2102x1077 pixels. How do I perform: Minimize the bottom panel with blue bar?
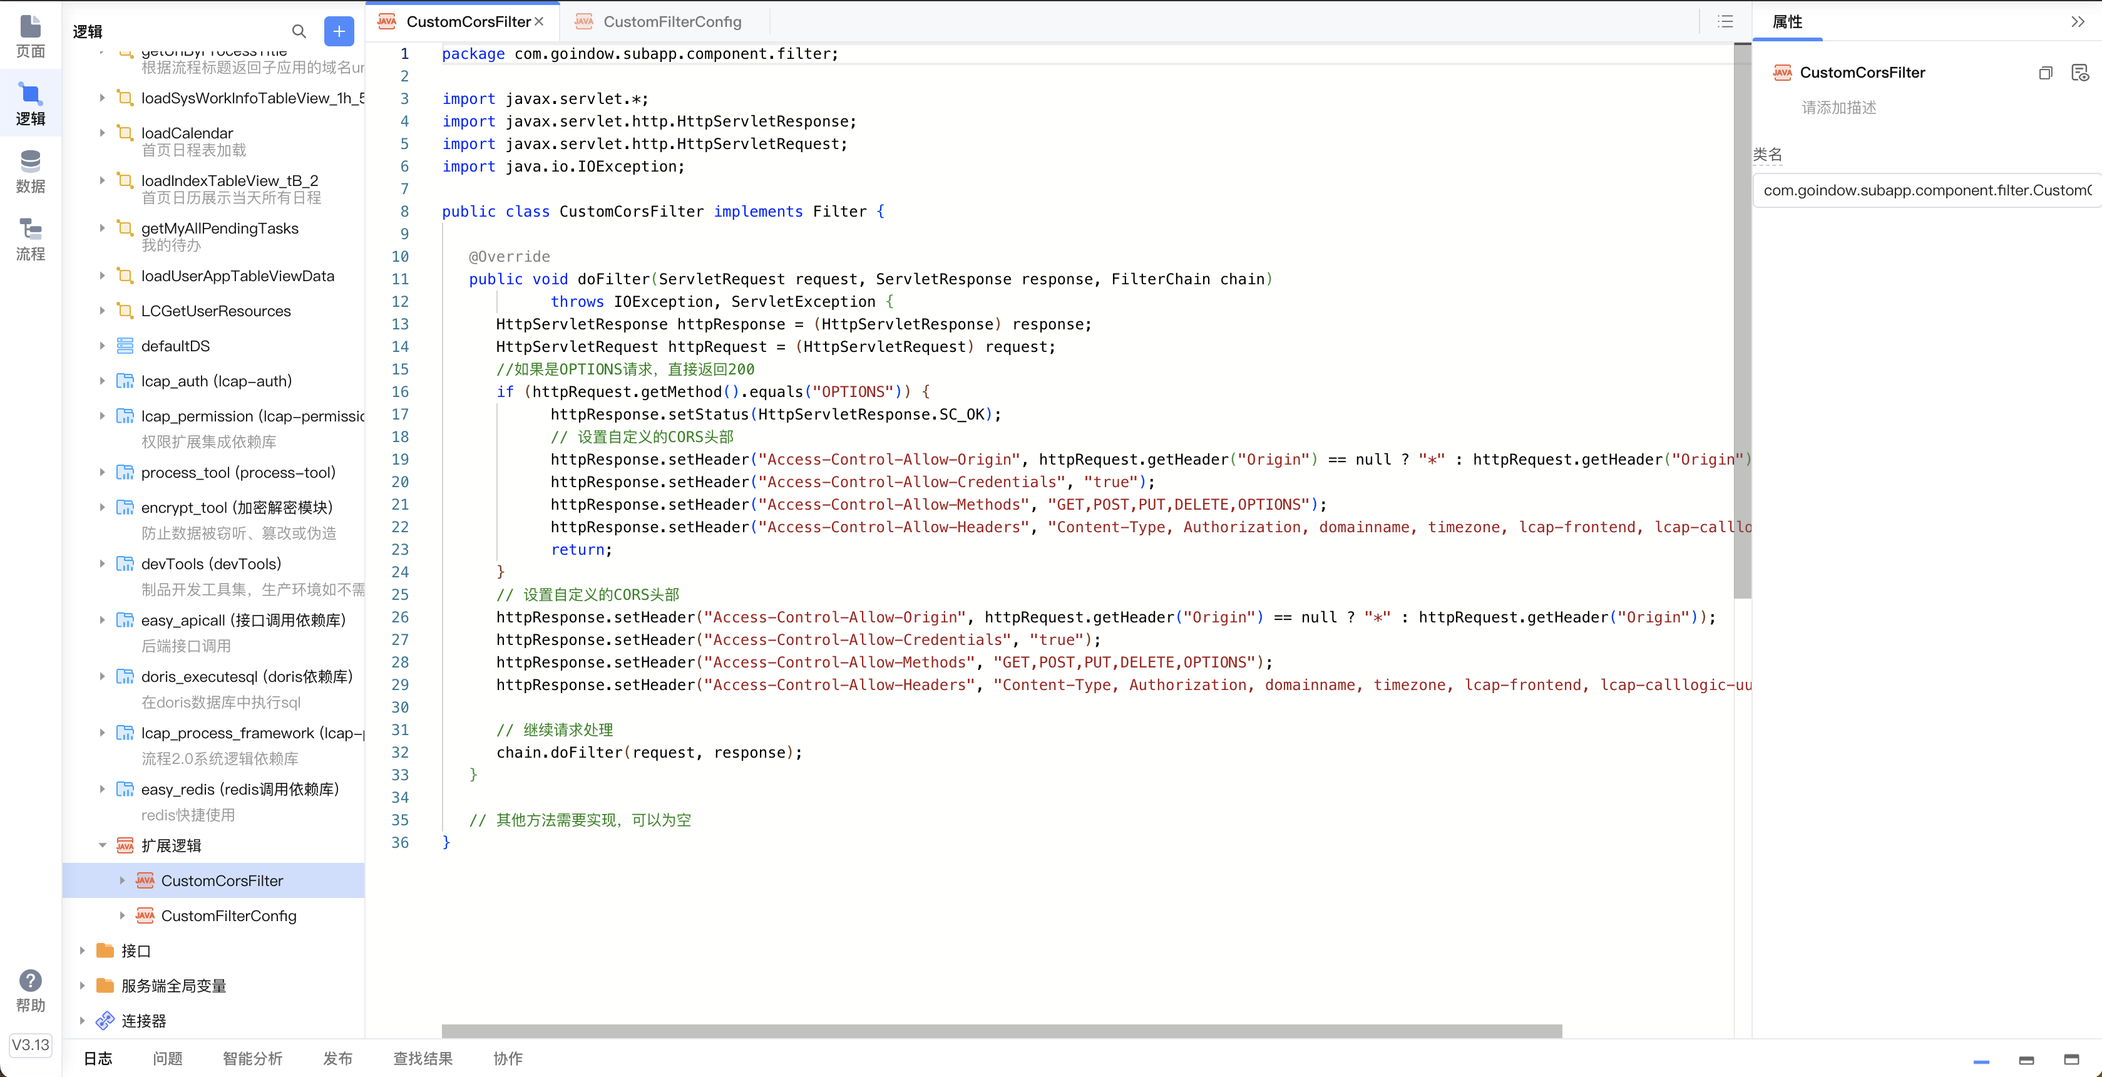(x=1981, y=1061)
